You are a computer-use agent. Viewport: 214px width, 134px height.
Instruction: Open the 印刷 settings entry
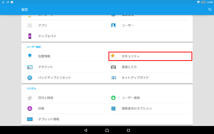[x=65, y=109]
